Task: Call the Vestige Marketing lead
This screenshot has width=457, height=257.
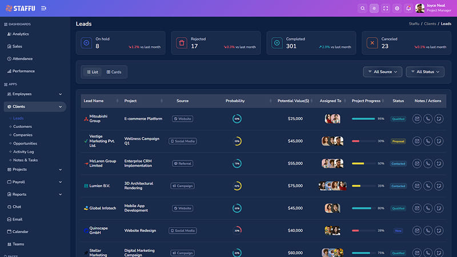Action: 427,141
